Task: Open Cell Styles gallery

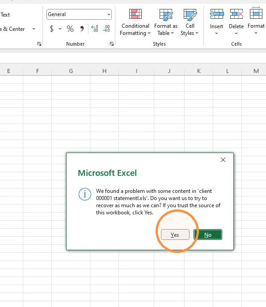Action: click(190, 22)
